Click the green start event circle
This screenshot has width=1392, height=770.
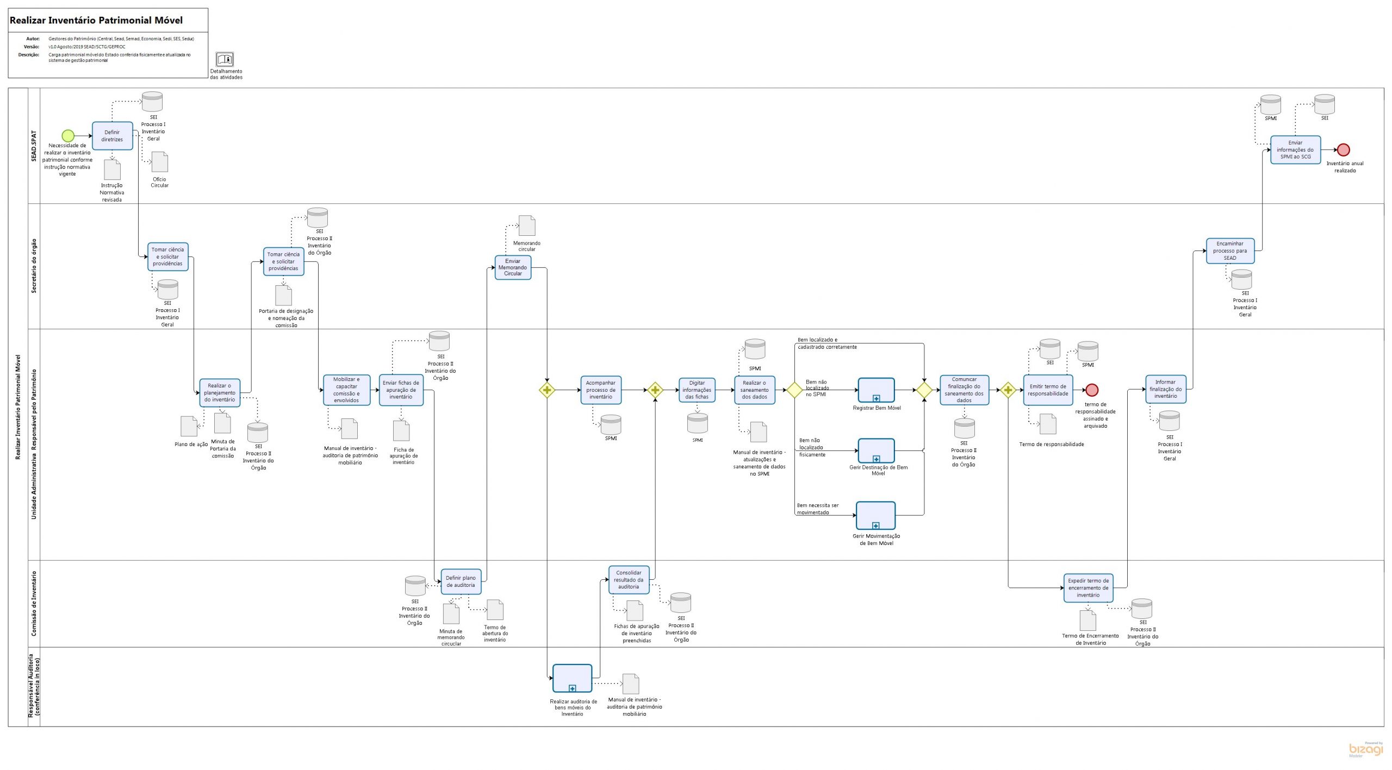pyautogui.click(x=67, y=136)
